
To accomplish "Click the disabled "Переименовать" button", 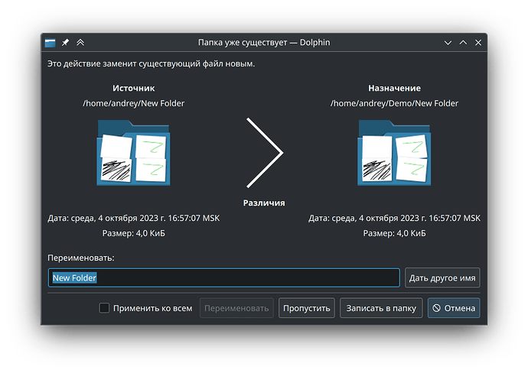I will [x=236, y=308].
